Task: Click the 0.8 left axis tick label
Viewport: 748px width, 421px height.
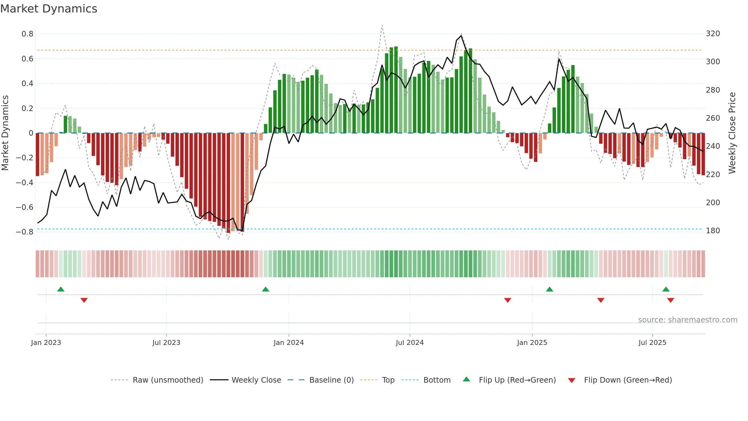Action: pyautogui.click(x=27, y=34)
